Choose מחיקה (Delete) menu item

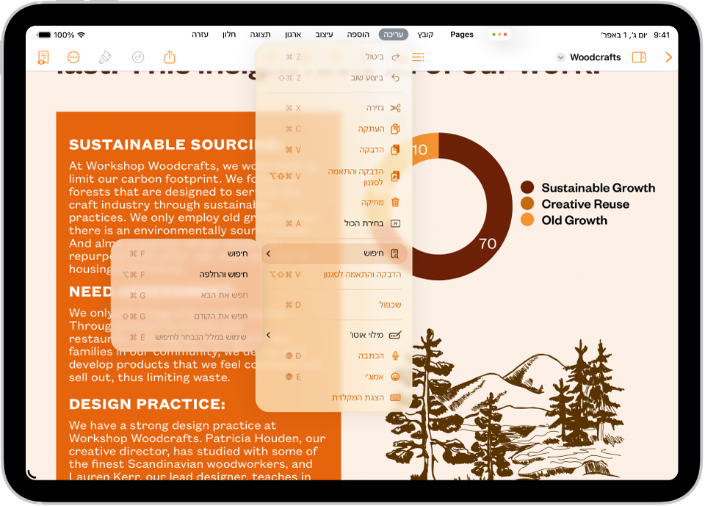click(333, 203)
